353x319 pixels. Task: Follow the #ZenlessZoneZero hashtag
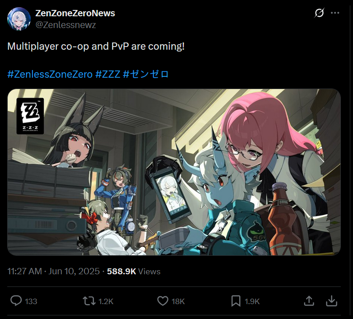50,74
